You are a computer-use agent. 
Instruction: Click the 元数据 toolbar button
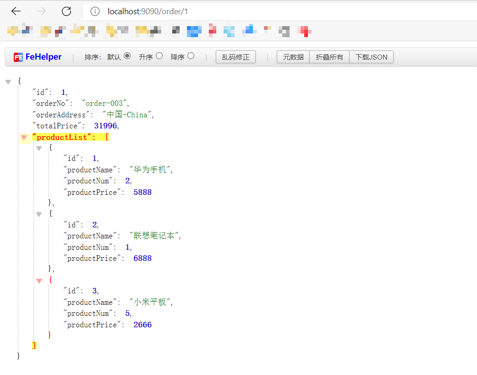(293, 57)
